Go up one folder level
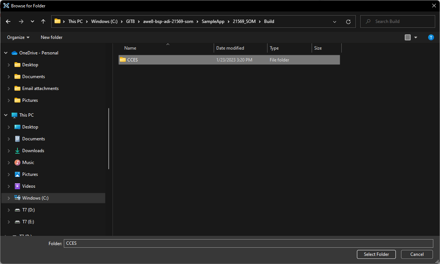The width and height of the screenshot is (440, 264). click(43, 21)
